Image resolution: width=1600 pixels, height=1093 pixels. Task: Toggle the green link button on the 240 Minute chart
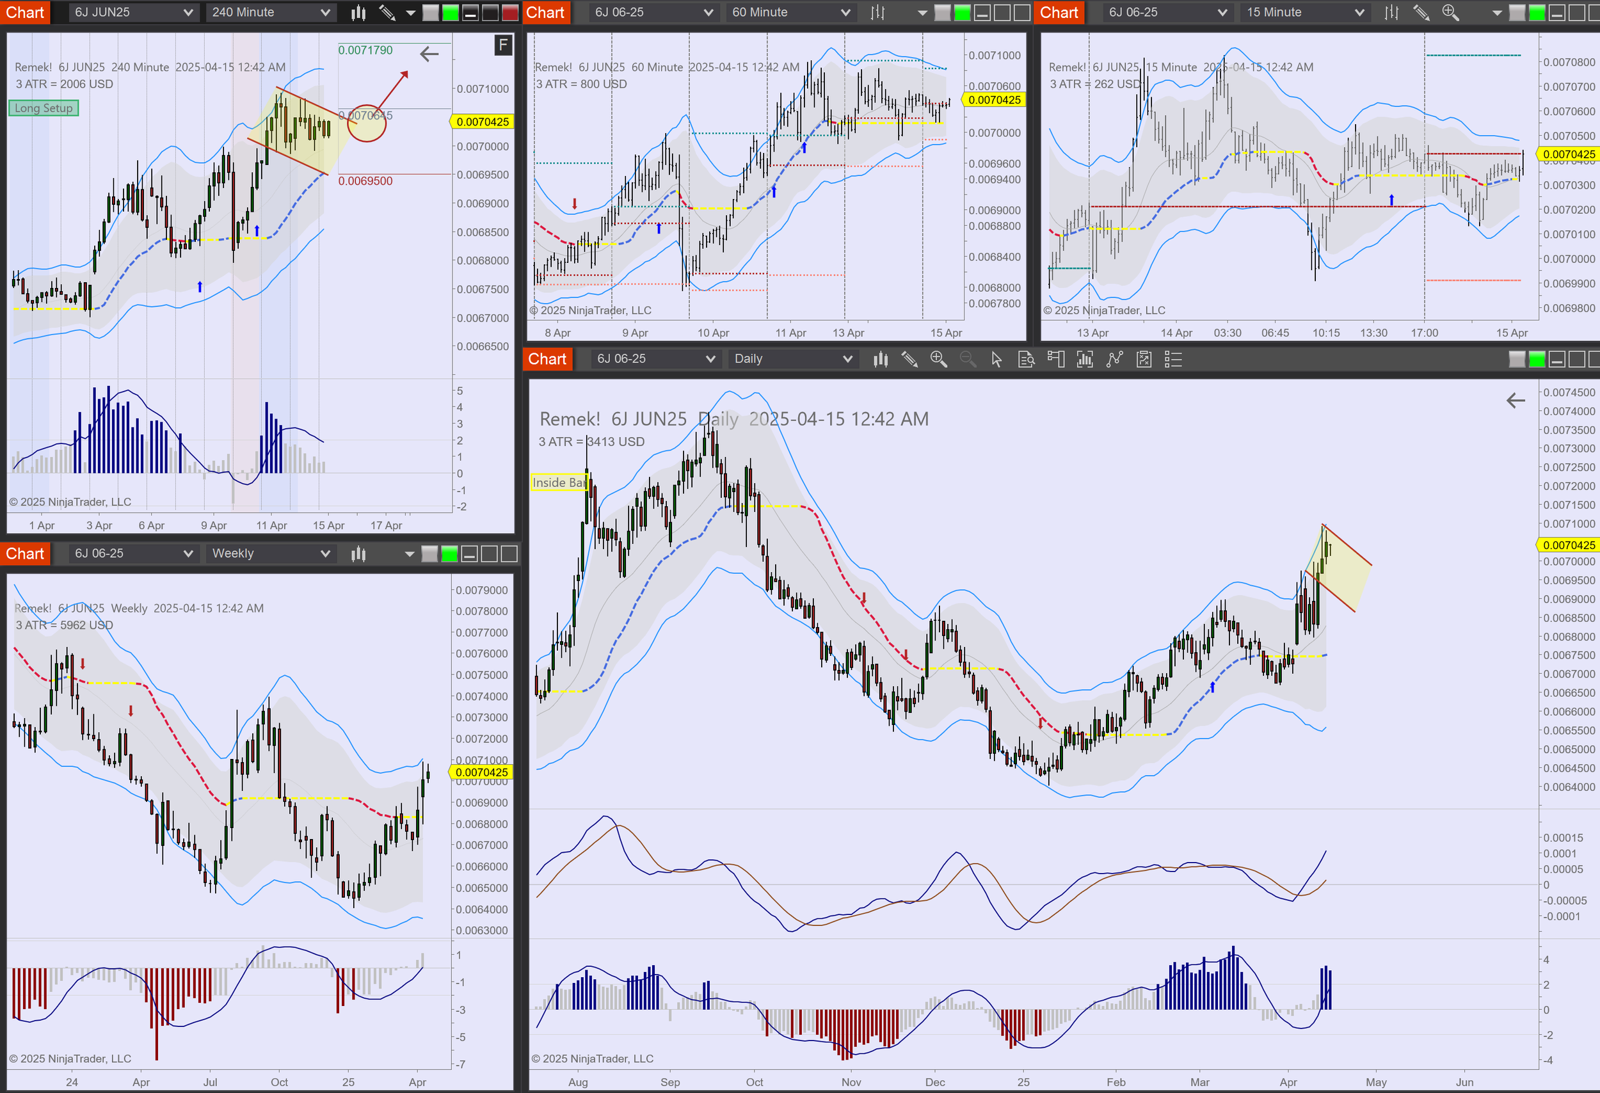451,12
